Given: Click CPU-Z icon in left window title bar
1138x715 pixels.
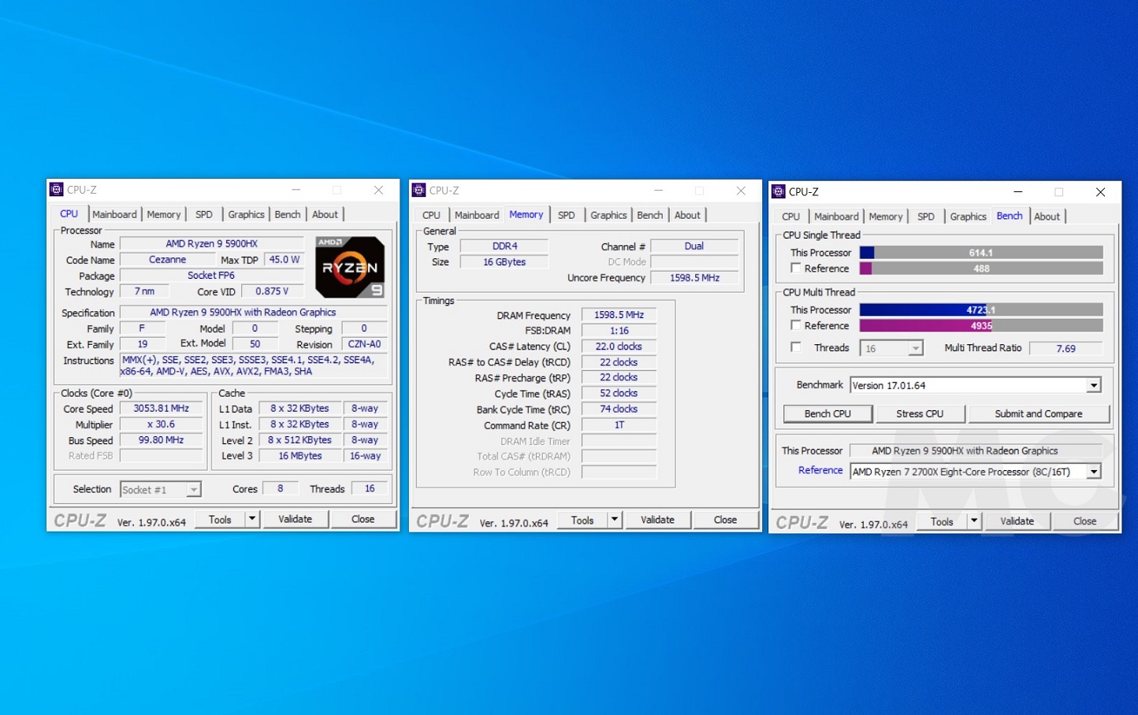Looking at the screenshot, I should coord(56,190).
